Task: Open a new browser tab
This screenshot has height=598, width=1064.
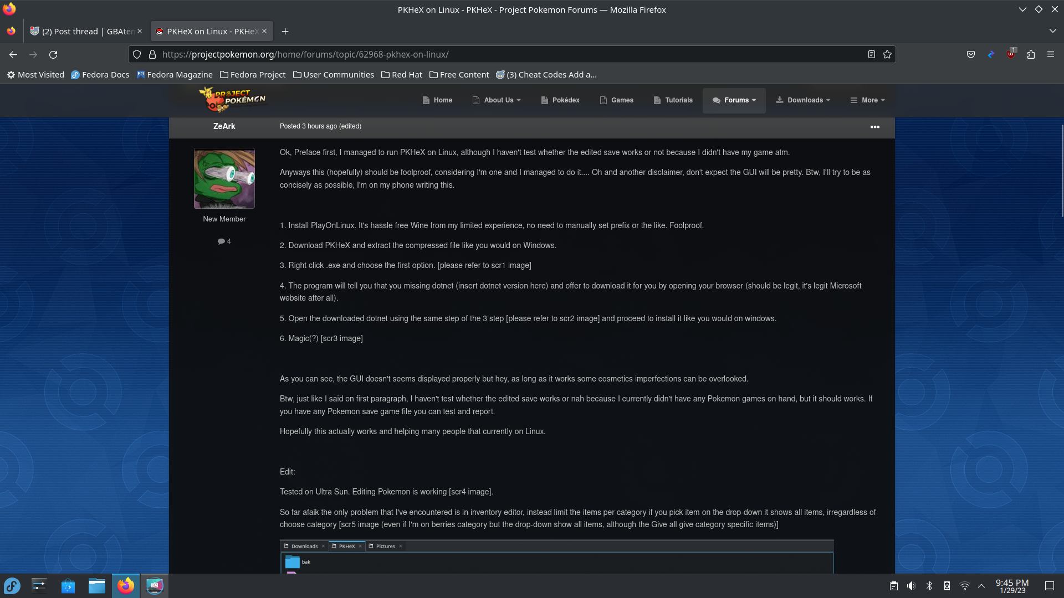Action: [x=285, y=32]
